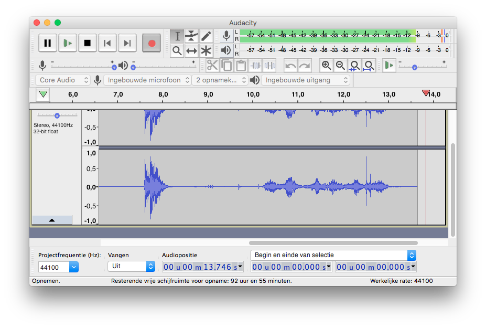
Task: Skip to start of track
Action: pos(107,43)
